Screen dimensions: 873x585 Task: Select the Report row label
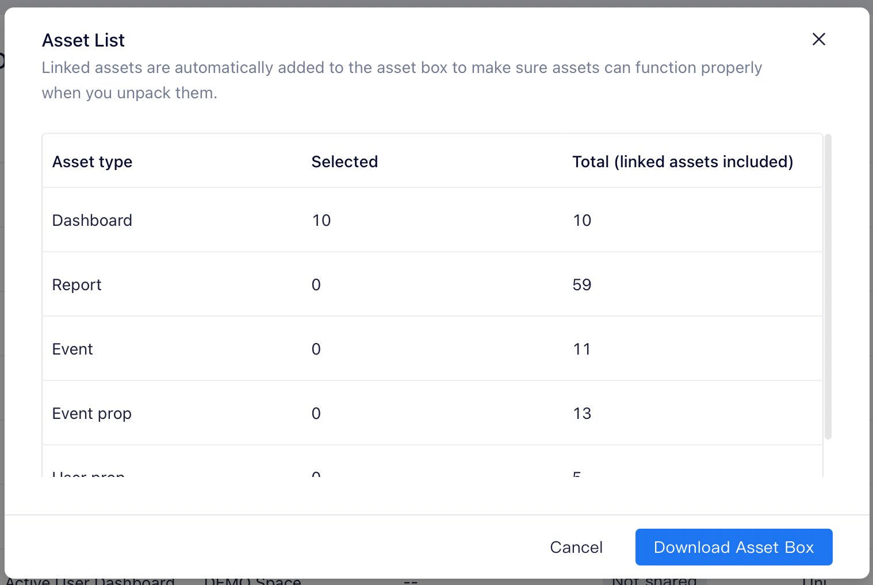76,285
